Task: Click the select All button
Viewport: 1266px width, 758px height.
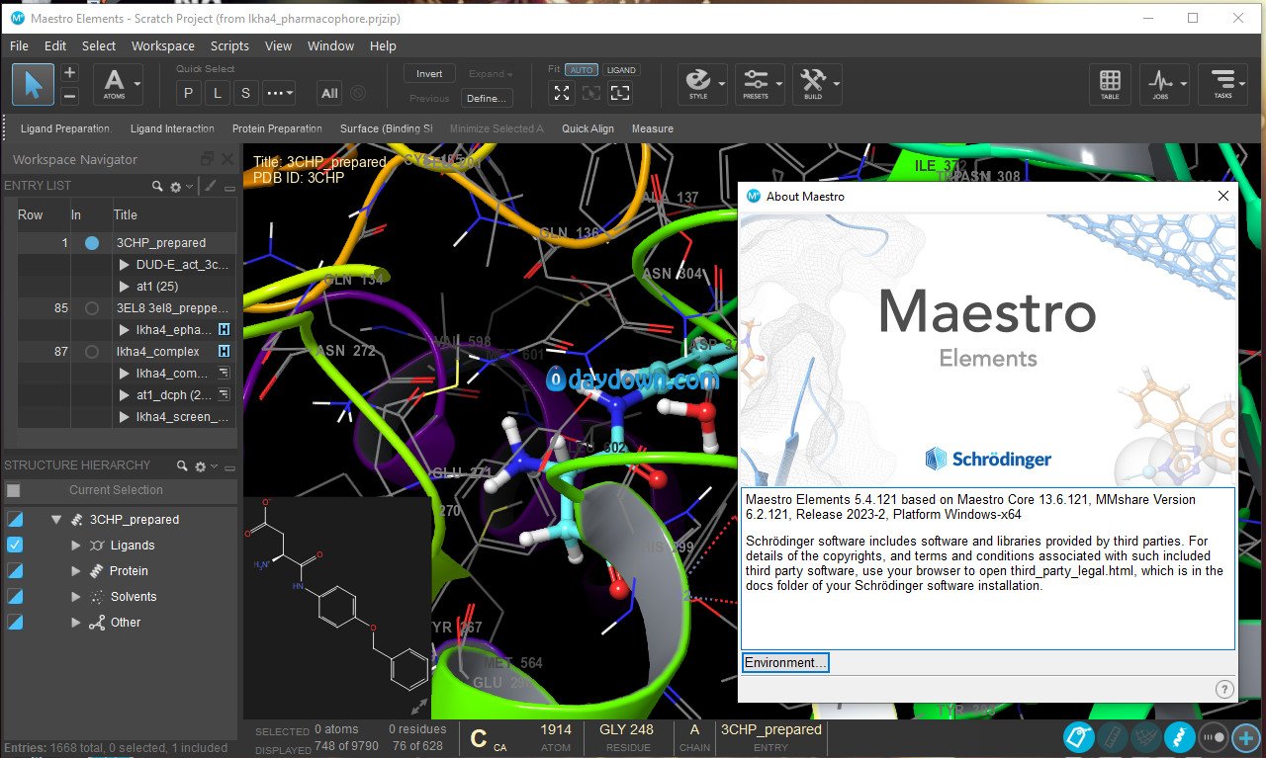Action: click(329, 93)
